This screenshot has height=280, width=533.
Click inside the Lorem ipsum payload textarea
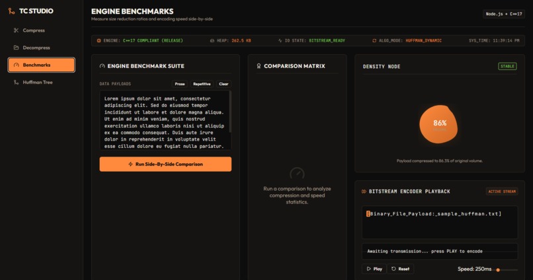165,120
